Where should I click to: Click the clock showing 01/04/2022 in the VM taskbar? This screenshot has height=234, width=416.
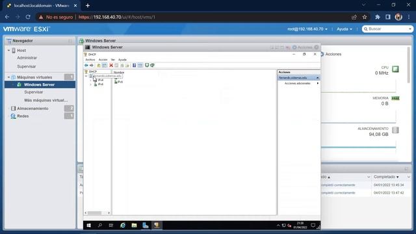coord(300,226)
